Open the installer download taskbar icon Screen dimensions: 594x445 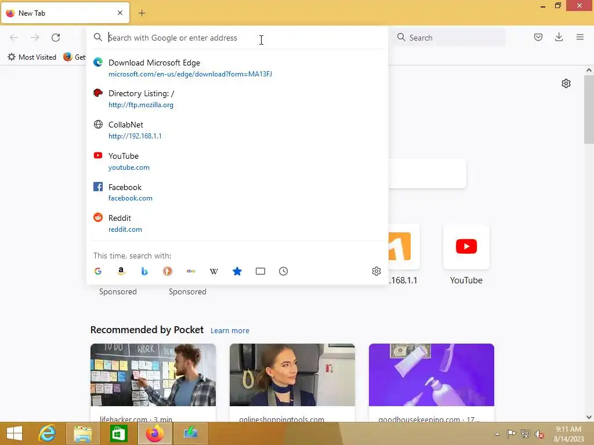click(190, 433)
